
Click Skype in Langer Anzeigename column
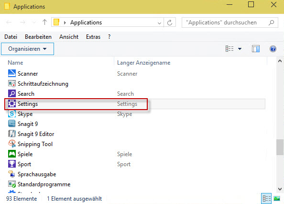coord(125,114)
